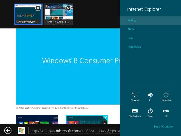The width and height of the screenshot is (181, 136).
Task: Switch to the 'Get started with' tab thumbnail
Action: pos(28,14)
